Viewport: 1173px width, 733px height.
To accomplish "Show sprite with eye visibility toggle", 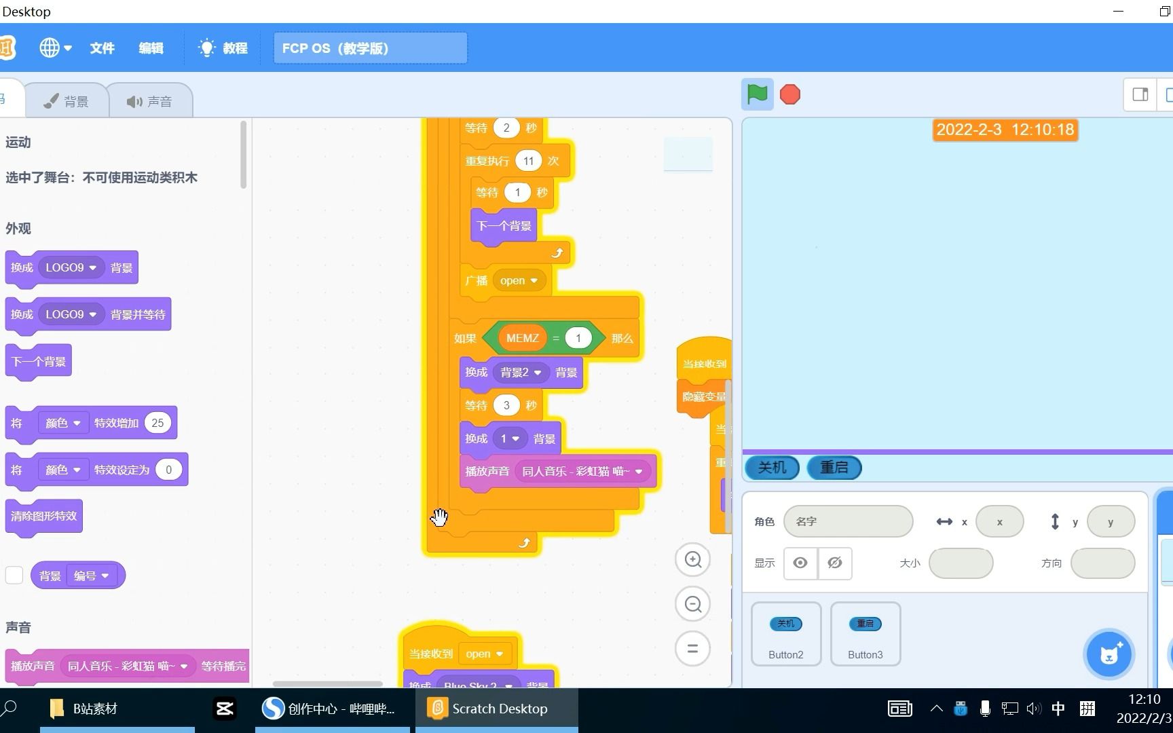I will 800,563.
